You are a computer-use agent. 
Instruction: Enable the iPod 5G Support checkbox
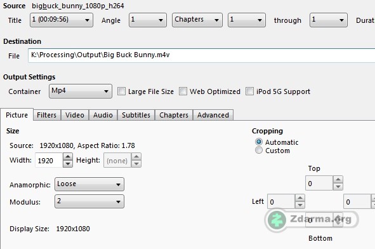(249, 91)
